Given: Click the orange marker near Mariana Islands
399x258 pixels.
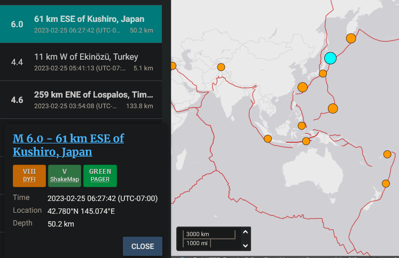Looking at the screenshot, I should point(333,108).
